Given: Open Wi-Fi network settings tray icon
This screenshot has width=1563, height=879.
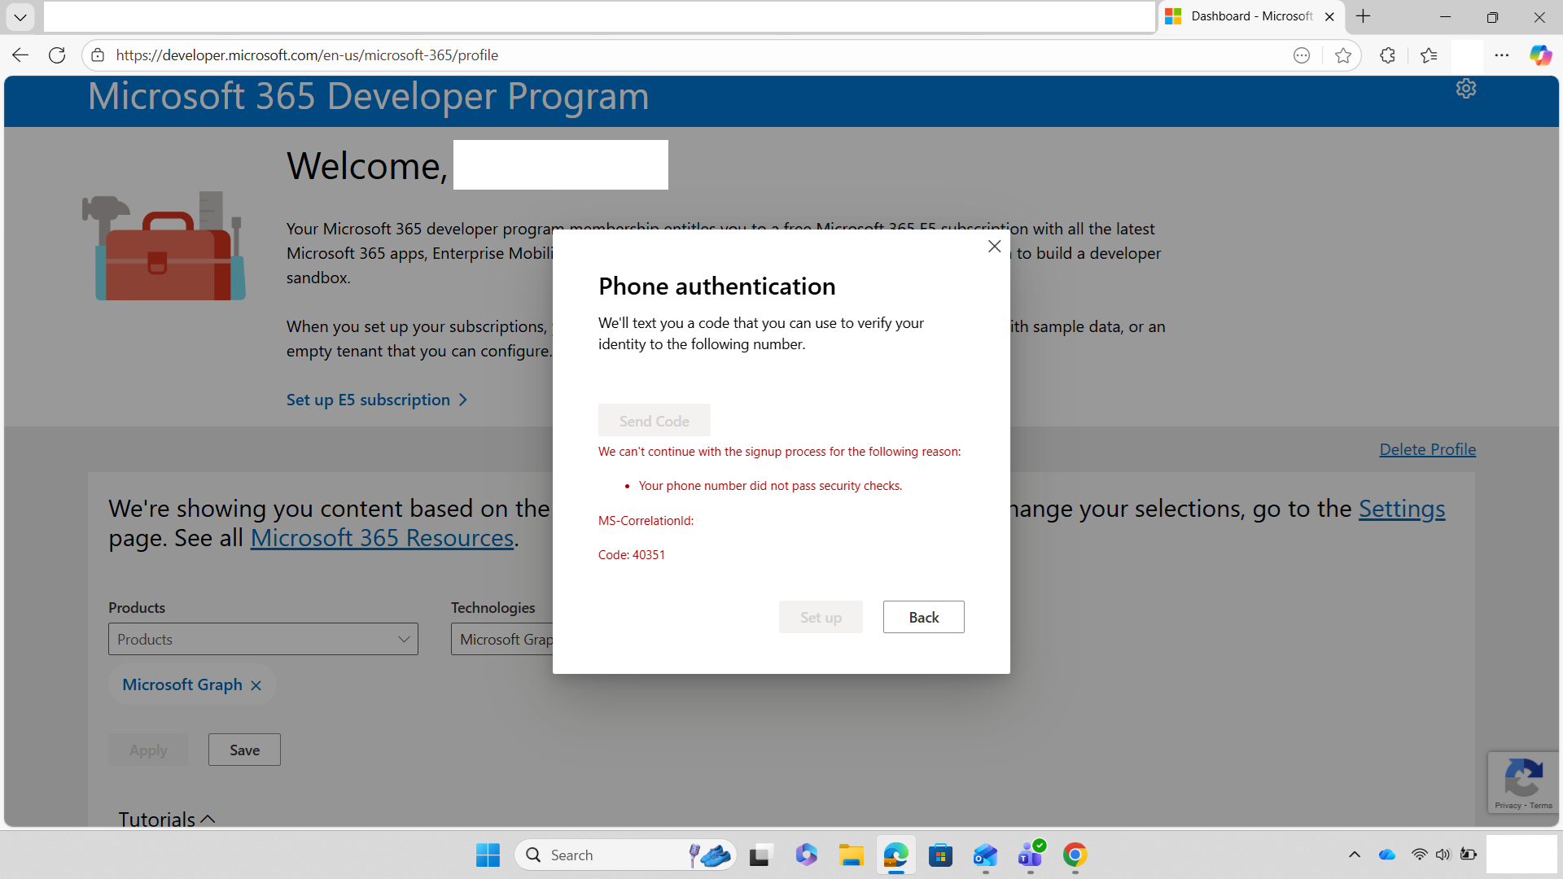Looking at the screenshot, I should [x=1419, y=855].
